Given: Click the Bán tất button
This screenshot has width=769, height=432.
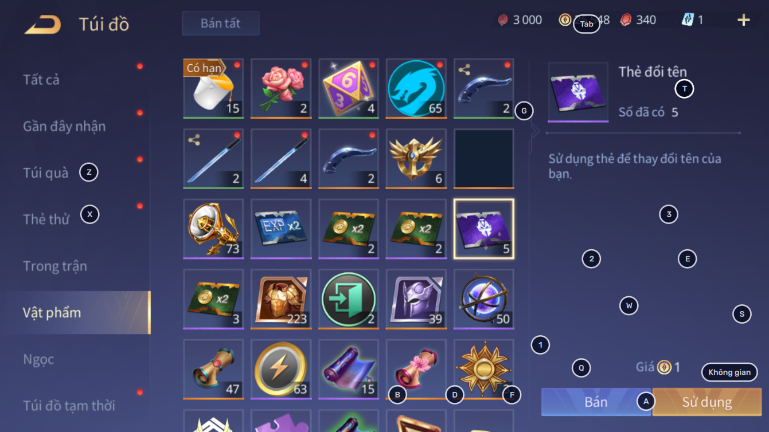Looking at the screenshot, I should click(x=221, y=23).
